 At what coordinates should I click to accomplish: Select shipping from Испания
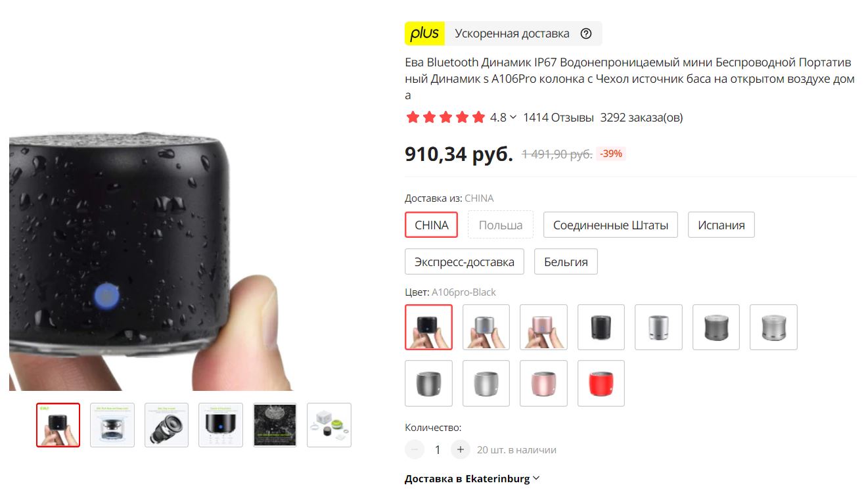pos(721,225)
